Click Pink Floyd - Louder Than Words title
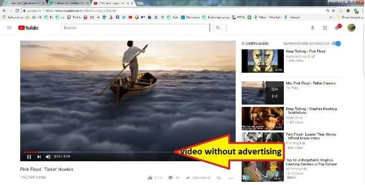 pos(311,136)
